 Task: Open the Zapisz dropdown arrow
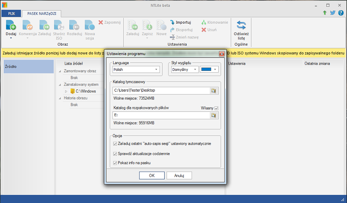coord(147,38)
